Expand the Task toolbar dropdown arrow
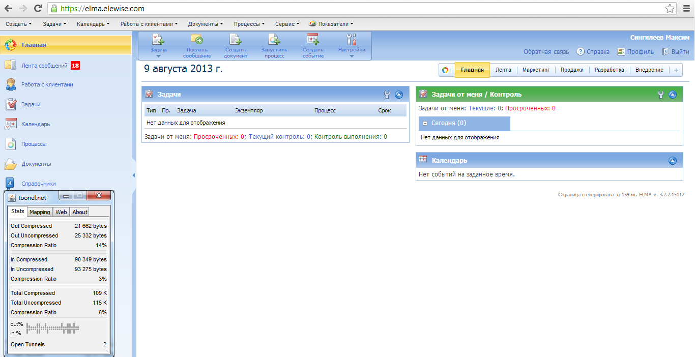695x357 pixels. [158, 56]
